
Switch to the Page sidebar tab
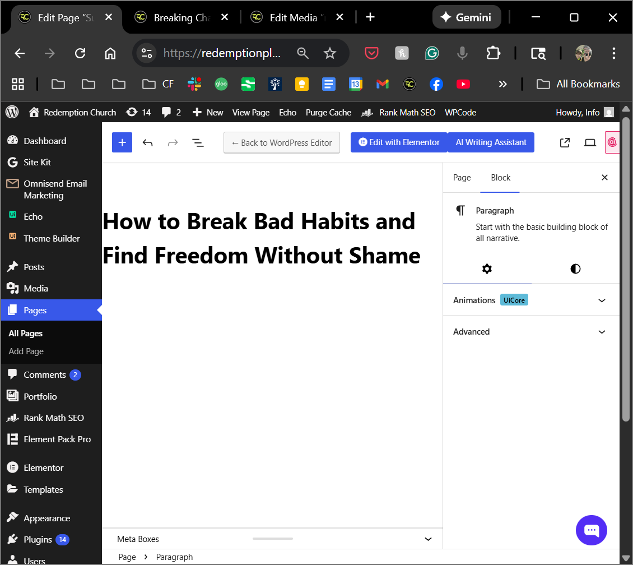pyautogui.click(x=462, y=178)
